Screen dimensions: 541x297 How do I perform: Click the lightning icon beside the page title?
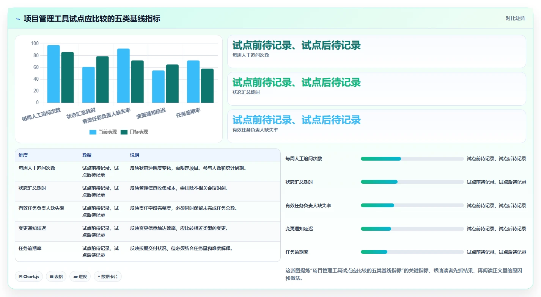18,19
